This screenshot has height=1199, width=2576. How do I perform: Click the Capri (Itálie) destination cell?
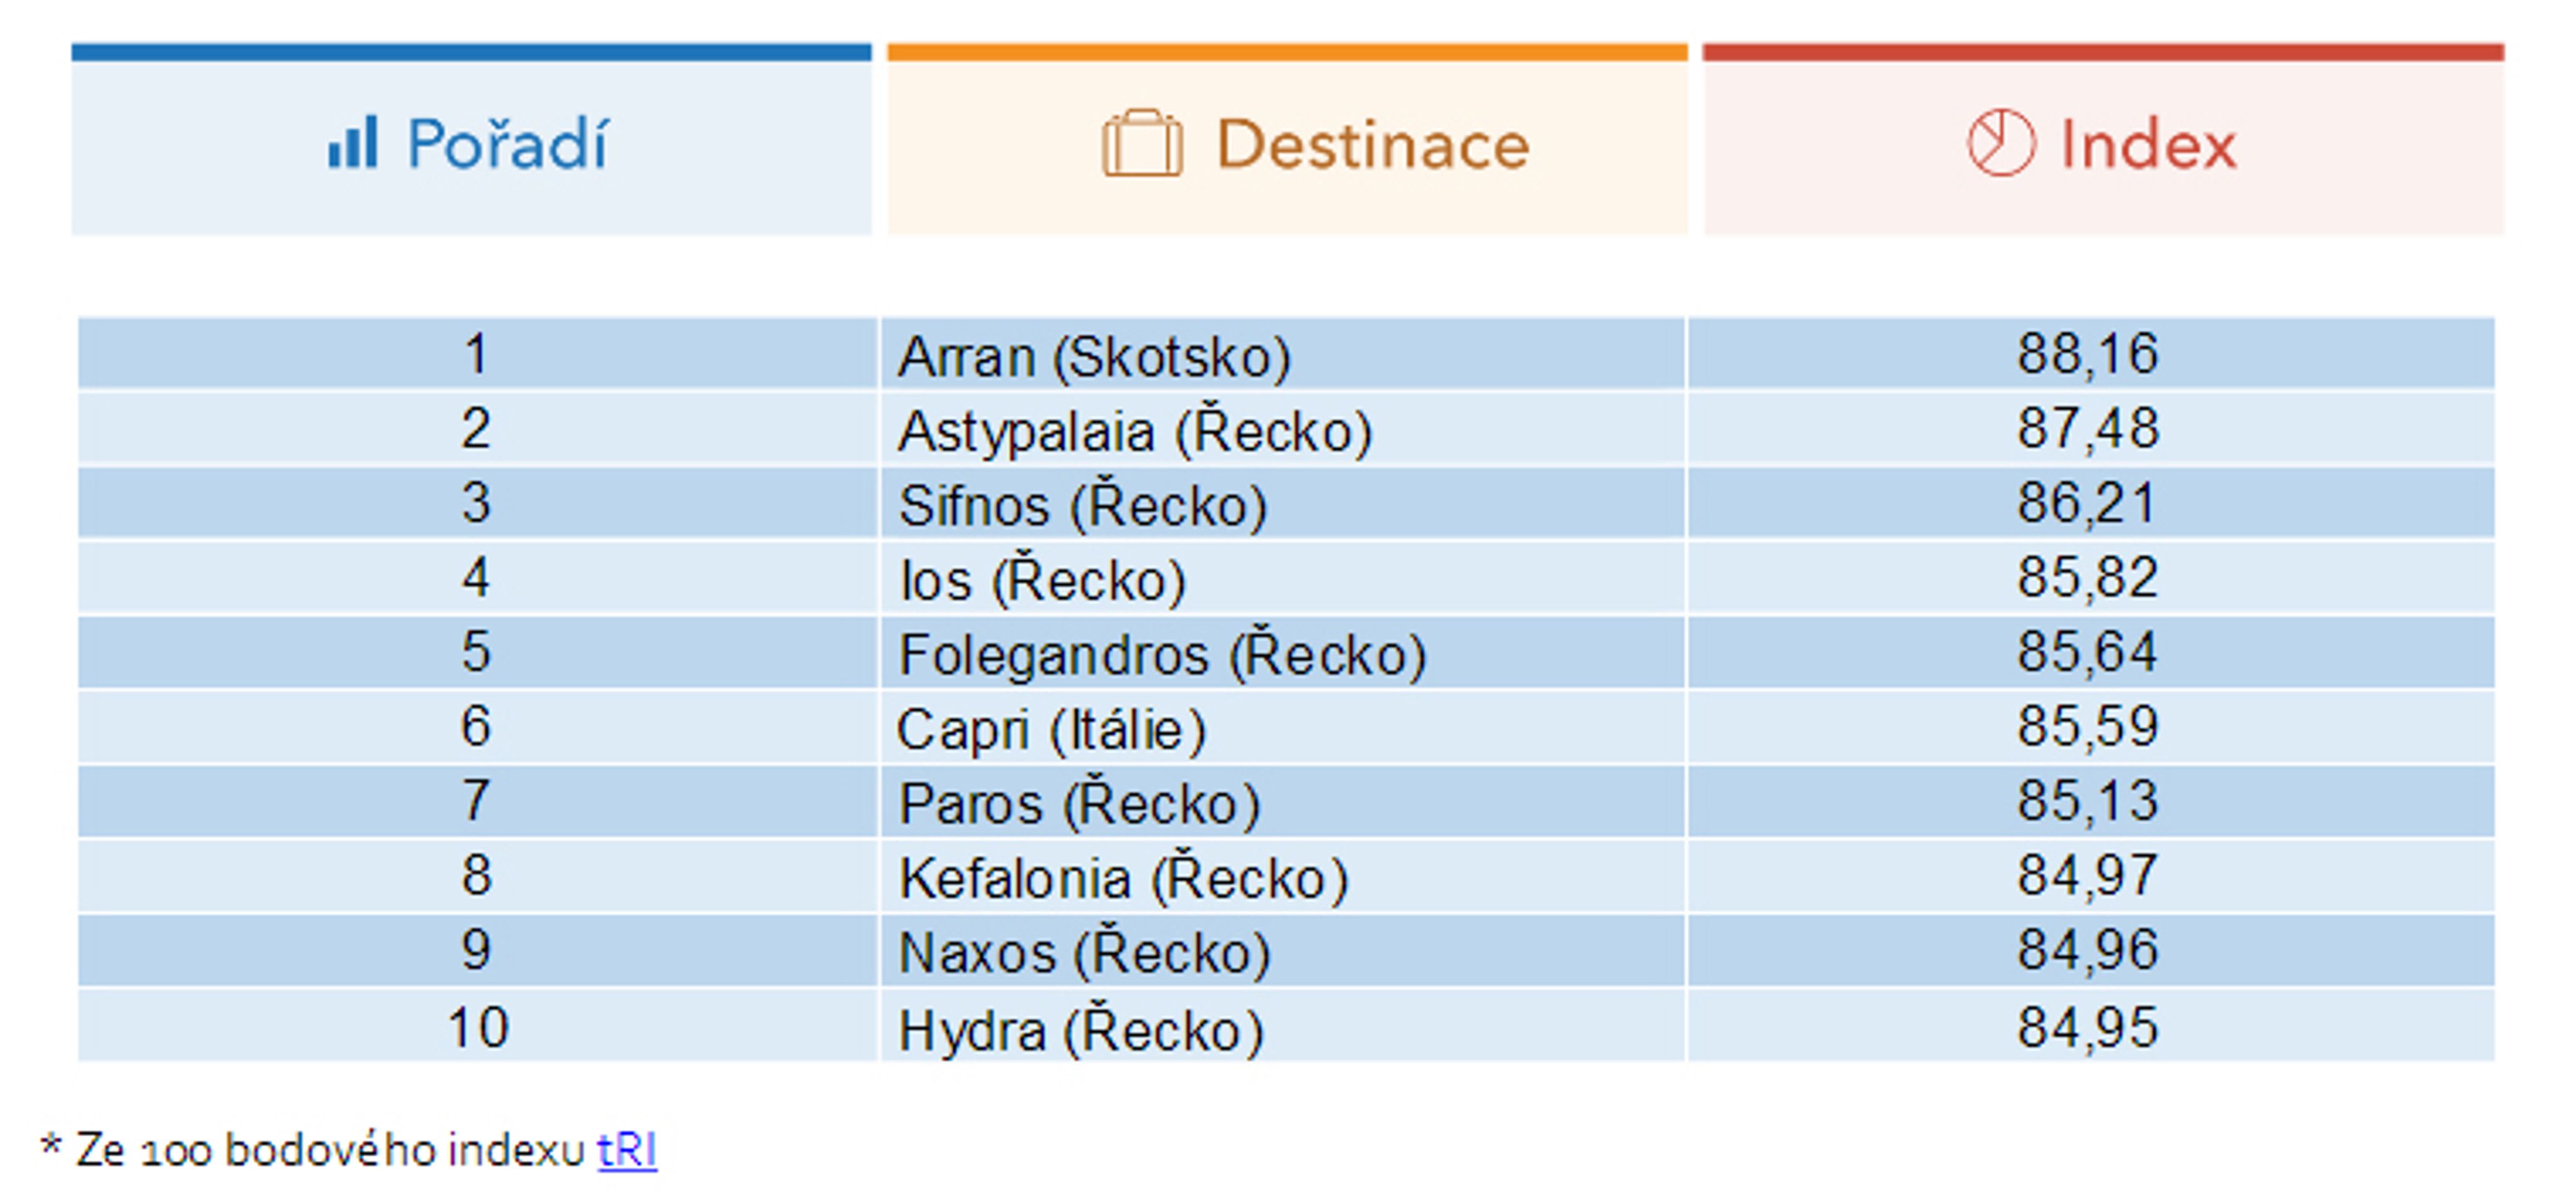[x=1283, y=726]
